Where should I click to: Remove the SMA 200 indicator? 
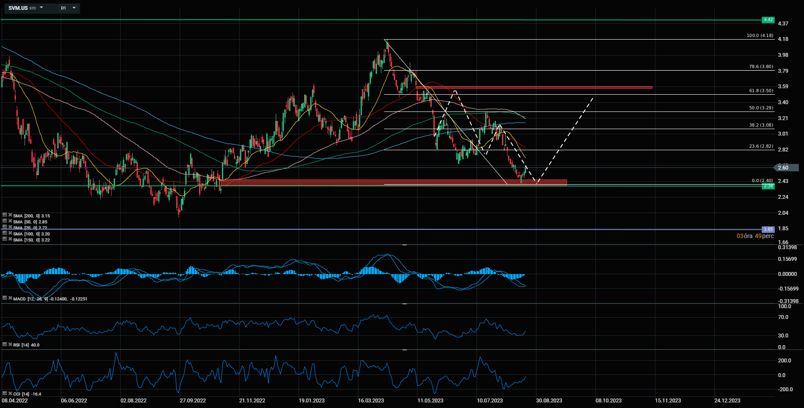point(10,215)
